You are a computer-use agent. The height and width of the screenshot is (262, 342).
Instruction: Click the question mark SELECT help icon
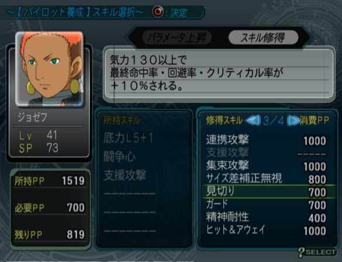click(x=317, y=252)
